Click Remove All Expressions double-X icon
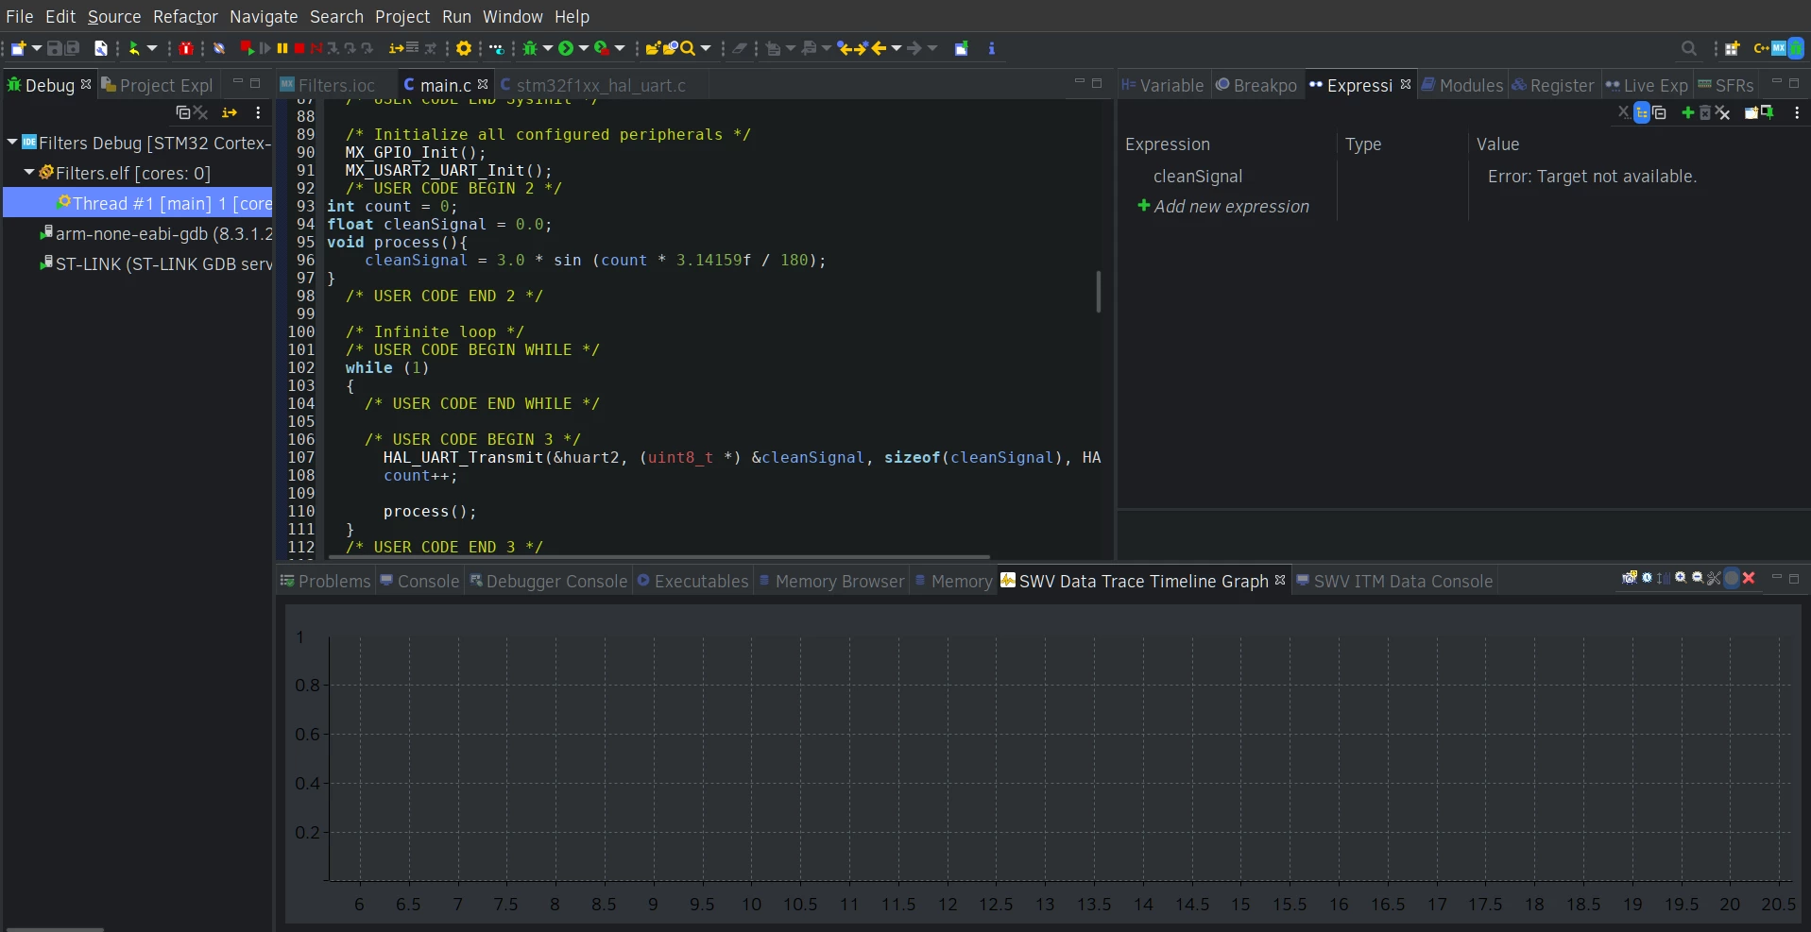The image size is (1811, 932). [1723, 112]
